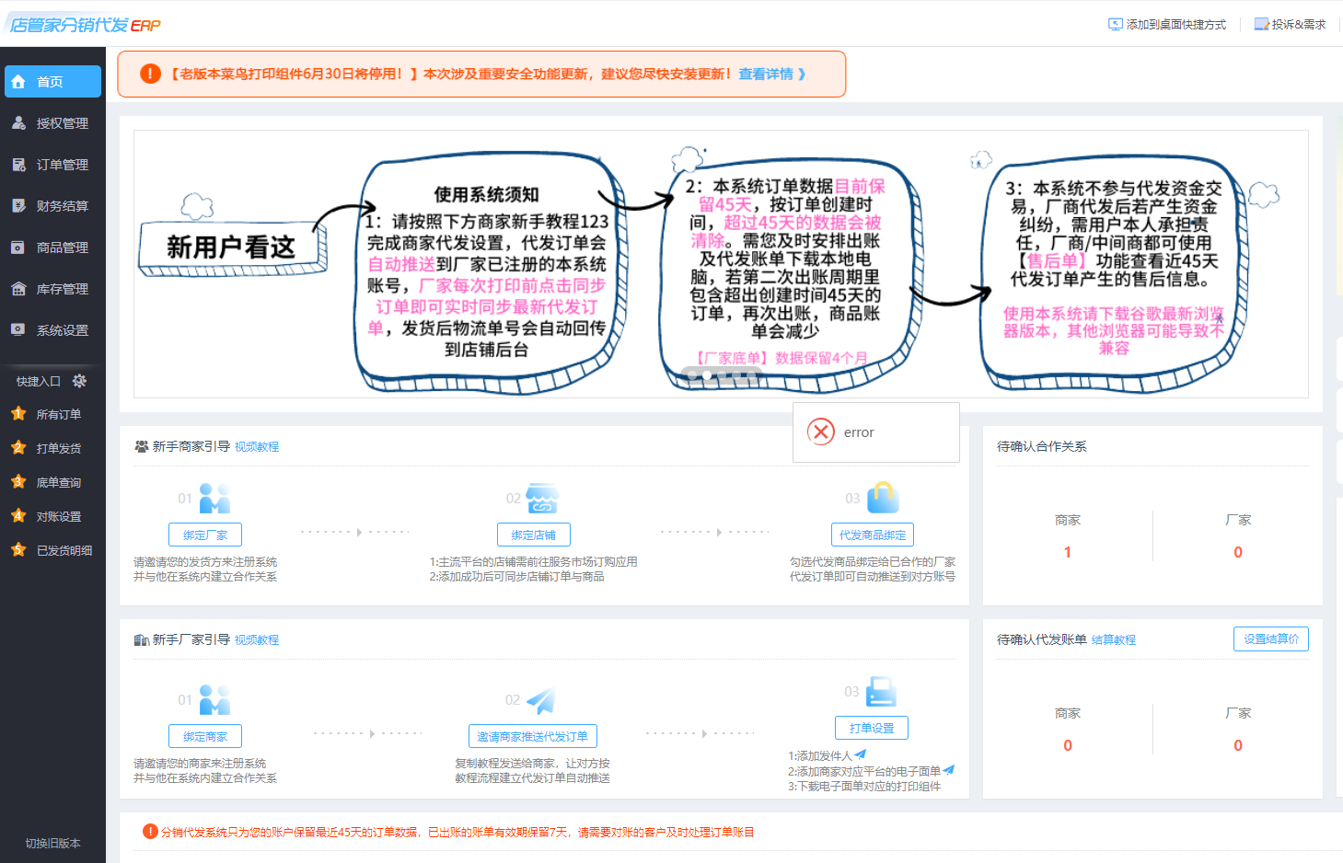Click 切换旧版本 at the sidebar bottom
1343x863 pixels.
[52, 844]
